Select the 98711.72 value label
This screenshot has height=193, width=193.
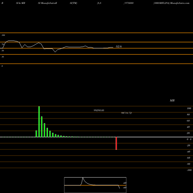[126, 113]
